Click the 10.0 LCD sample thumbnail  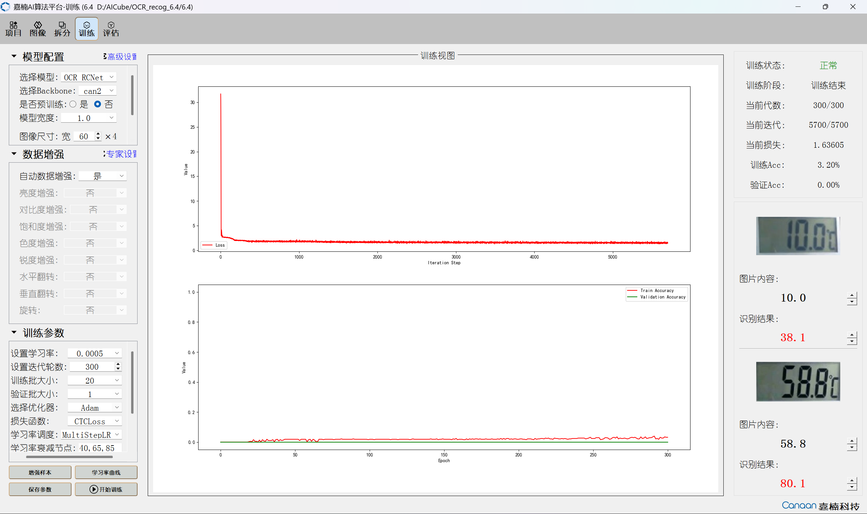798,236
